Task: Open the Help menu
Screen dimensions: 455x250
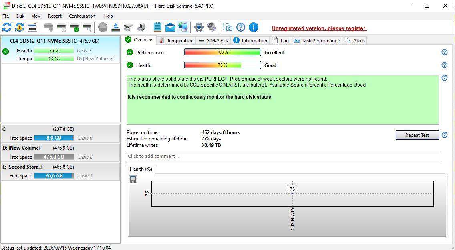Action: click(108, 16)
